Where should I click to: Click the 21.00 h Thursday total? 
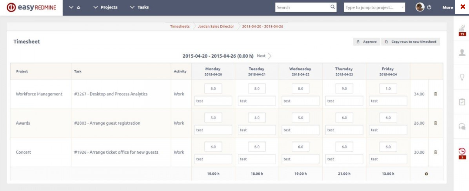344,174
